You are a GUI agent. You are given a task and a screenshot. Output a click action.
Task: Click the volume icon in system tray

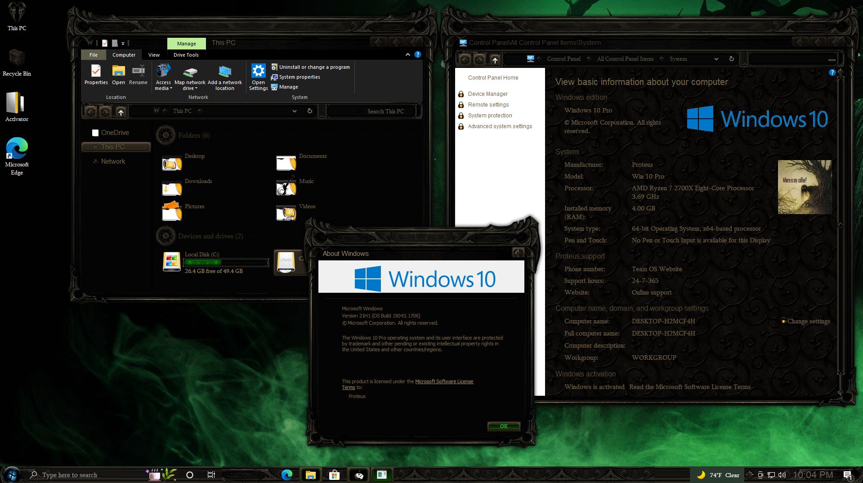click(x=782, y=475)
